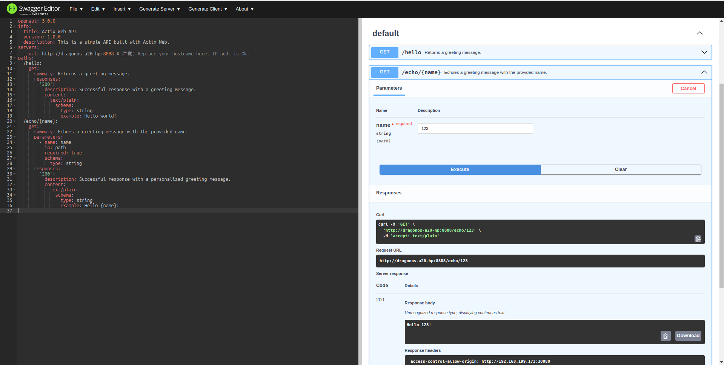724x365 pixels.
Task: Copy the curl command to clipboard
Action: 698,239
